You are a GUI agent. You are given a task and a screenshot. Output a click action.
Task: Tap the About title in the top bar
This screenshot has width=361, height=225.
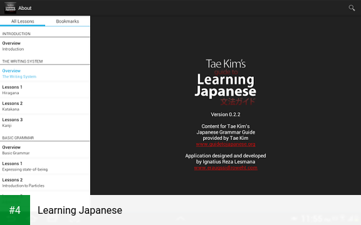pos(25,8)
